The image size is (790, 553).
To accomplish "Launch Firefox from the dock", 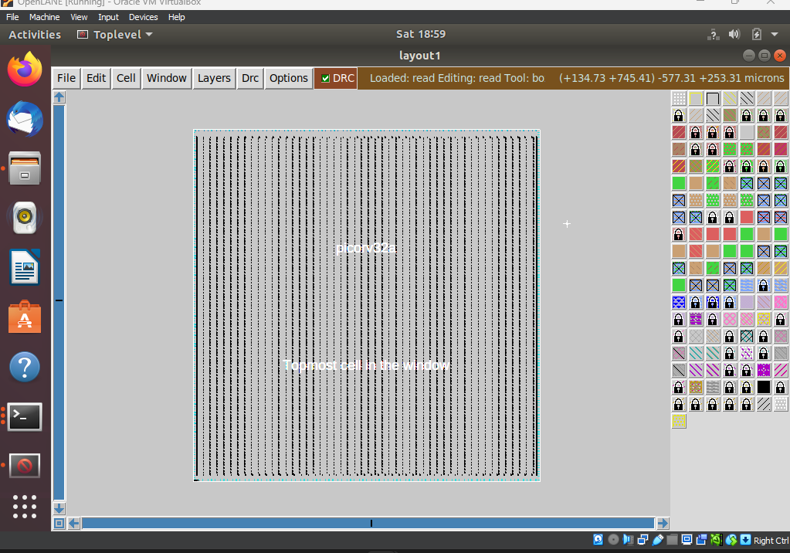I will 25,69.
